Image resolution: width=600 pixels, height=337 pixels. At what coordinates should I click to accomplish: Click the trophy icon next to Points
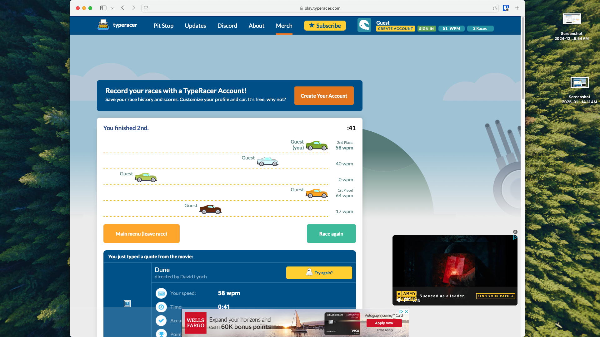[161, 334]
